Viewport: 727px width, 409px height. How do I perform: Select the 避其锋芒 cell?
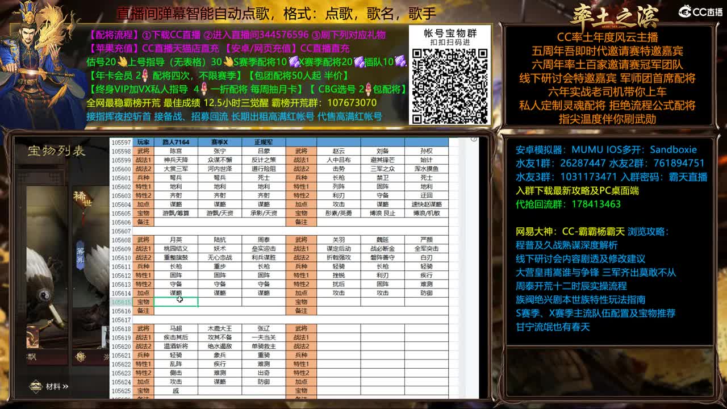[x=383, y=160]
